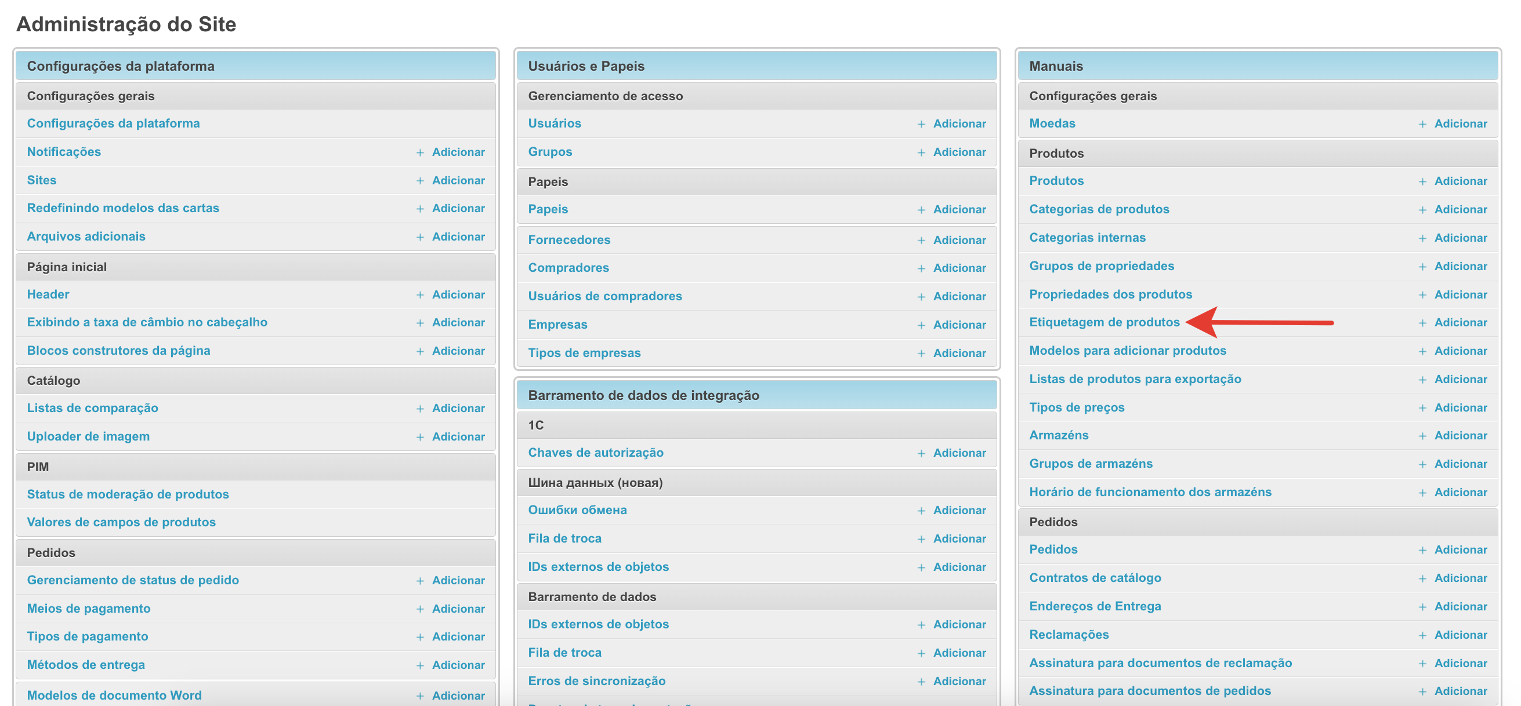Click the plus icon beside Notificações
The width and height of the screenshot is (1521, 706).
click(420, 153)
